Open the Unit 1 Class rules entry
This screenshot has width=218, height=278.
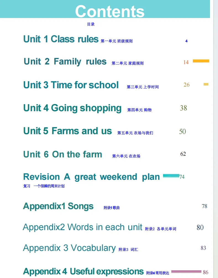coord(61,39)
